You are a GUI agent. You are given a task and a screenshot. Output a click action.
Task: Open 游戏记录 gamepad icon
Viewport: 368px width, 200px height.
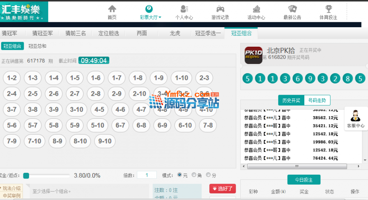tap(220, 9)
